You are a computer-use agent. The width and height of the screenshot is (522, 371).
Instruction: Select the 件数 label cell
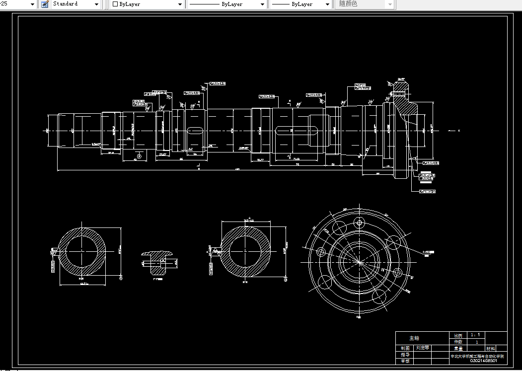coord(458,342)
